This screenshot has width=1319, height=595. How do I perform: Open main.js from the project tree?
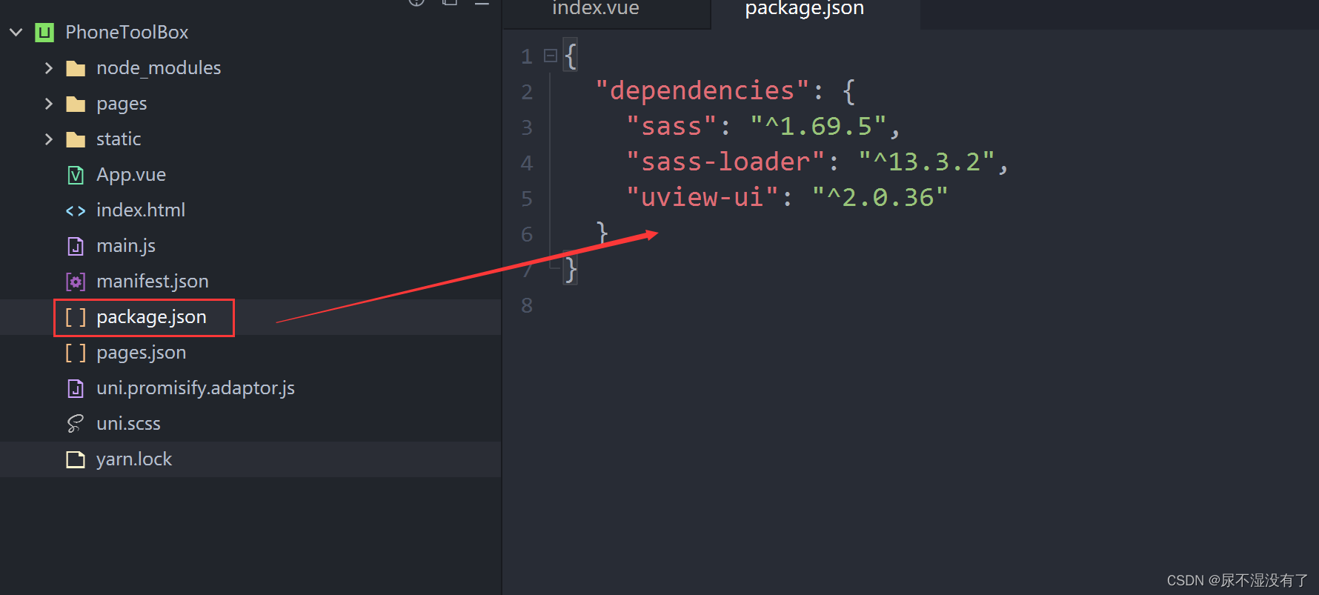tap(126, 246)
